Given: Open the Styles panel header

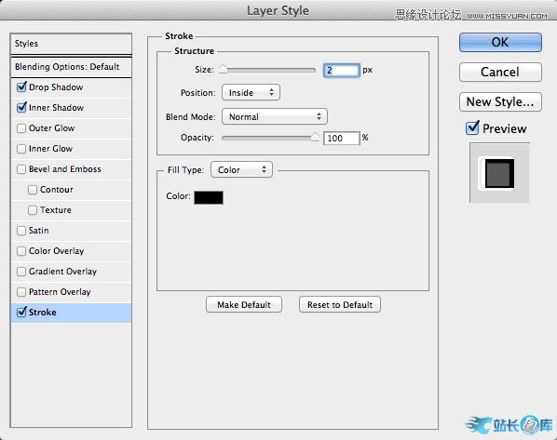Looking at the screenshot, I should pyautogui.click(x=71, y=44).
